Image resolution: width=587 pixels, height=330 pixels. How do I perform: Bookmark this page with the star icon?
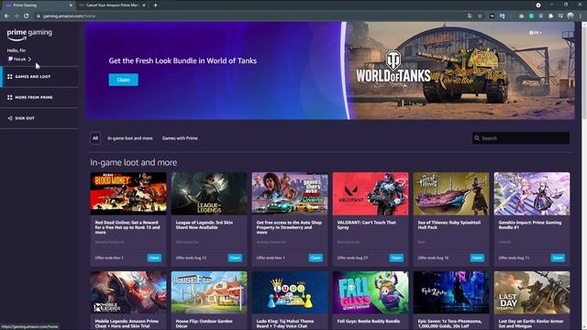(x=480, y=16)
